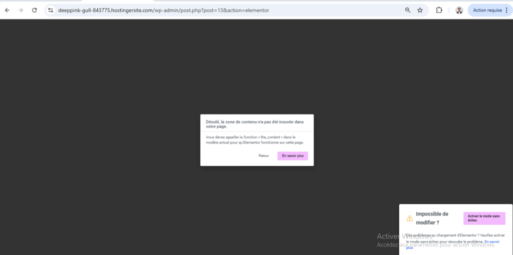This screenshot has height=255, width=513.
Task: Reload the current Elementor page
Action: click(x=34, y=10)
